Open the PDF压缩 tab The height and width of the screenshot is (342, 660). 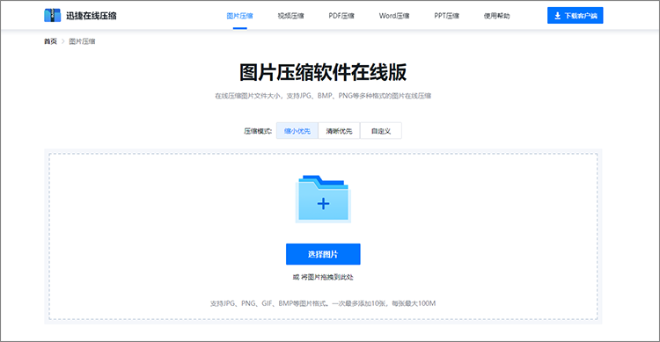(x=341, y=16)
